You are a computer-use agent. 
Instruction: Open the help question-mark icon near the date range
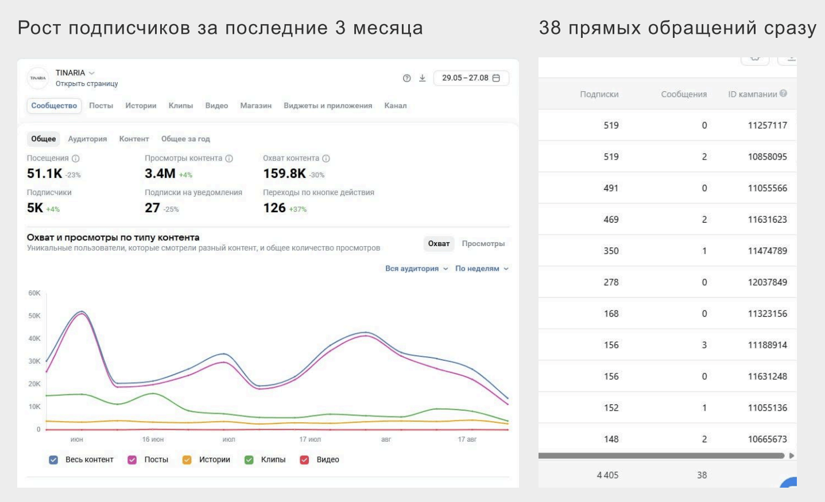pos(407,78)
